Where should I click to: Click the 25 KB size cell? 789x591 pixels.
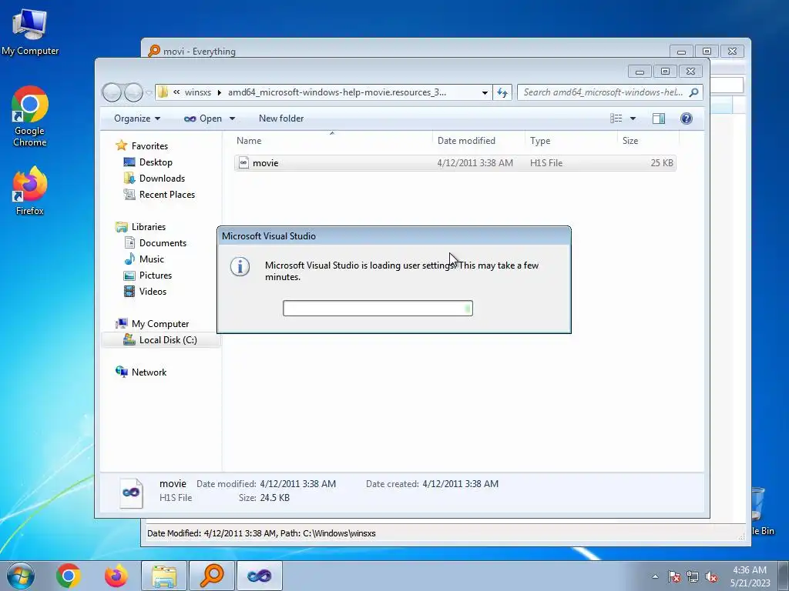tap(661, 163)
